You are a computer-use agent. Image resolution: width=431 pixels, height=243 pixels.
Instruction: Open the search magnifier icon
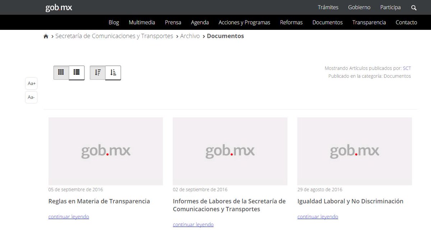pyautogui.click(x=414, y=8)
